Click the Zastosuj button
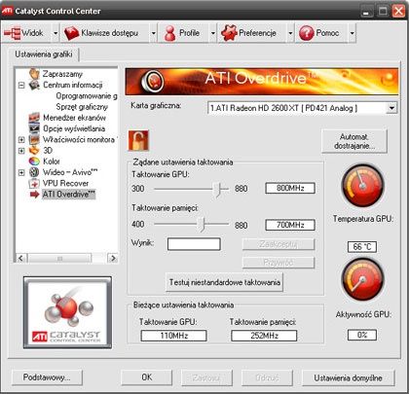The height and width of the screenshot is (394, 409). pos(206,377)
